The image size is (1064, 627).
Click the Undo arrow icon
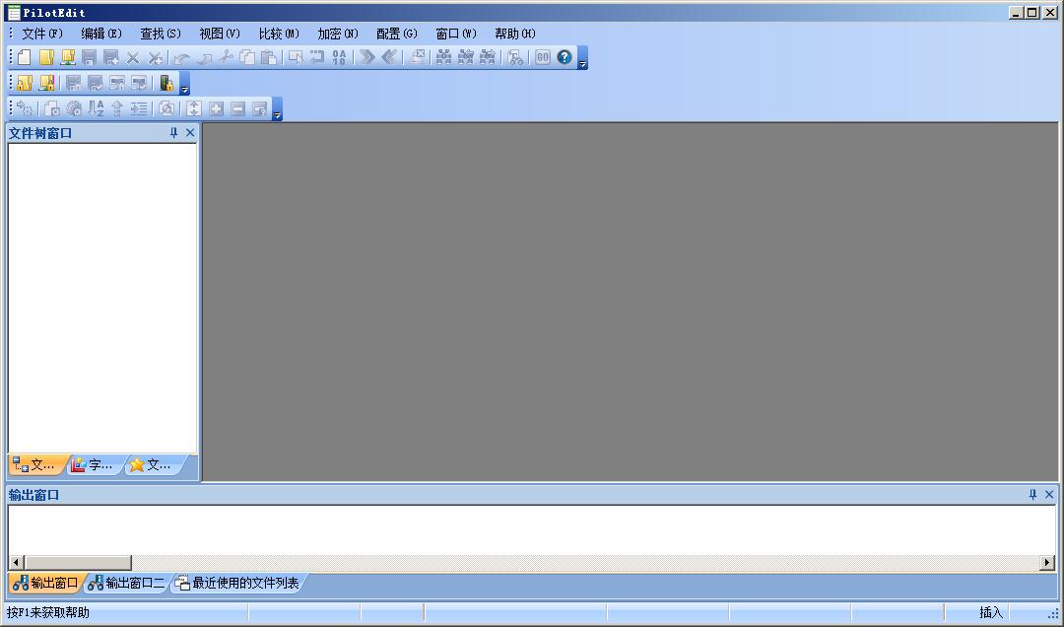pos(182,58)
